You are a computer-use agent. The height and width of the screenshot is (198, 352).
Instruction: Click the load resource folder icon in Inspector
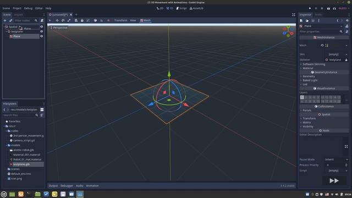pos(307,20)
